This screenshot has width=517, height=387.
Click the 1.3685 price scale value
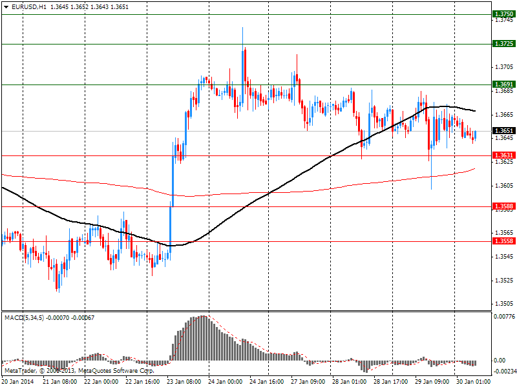tap(504, 91)
